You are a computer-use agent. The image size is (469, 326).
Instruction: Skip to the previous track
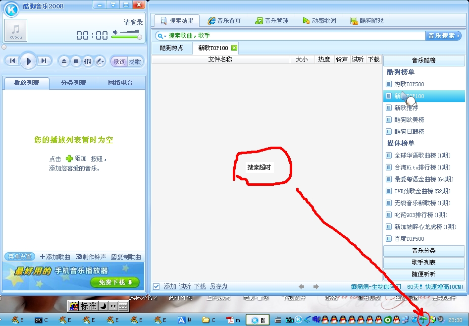12,61
